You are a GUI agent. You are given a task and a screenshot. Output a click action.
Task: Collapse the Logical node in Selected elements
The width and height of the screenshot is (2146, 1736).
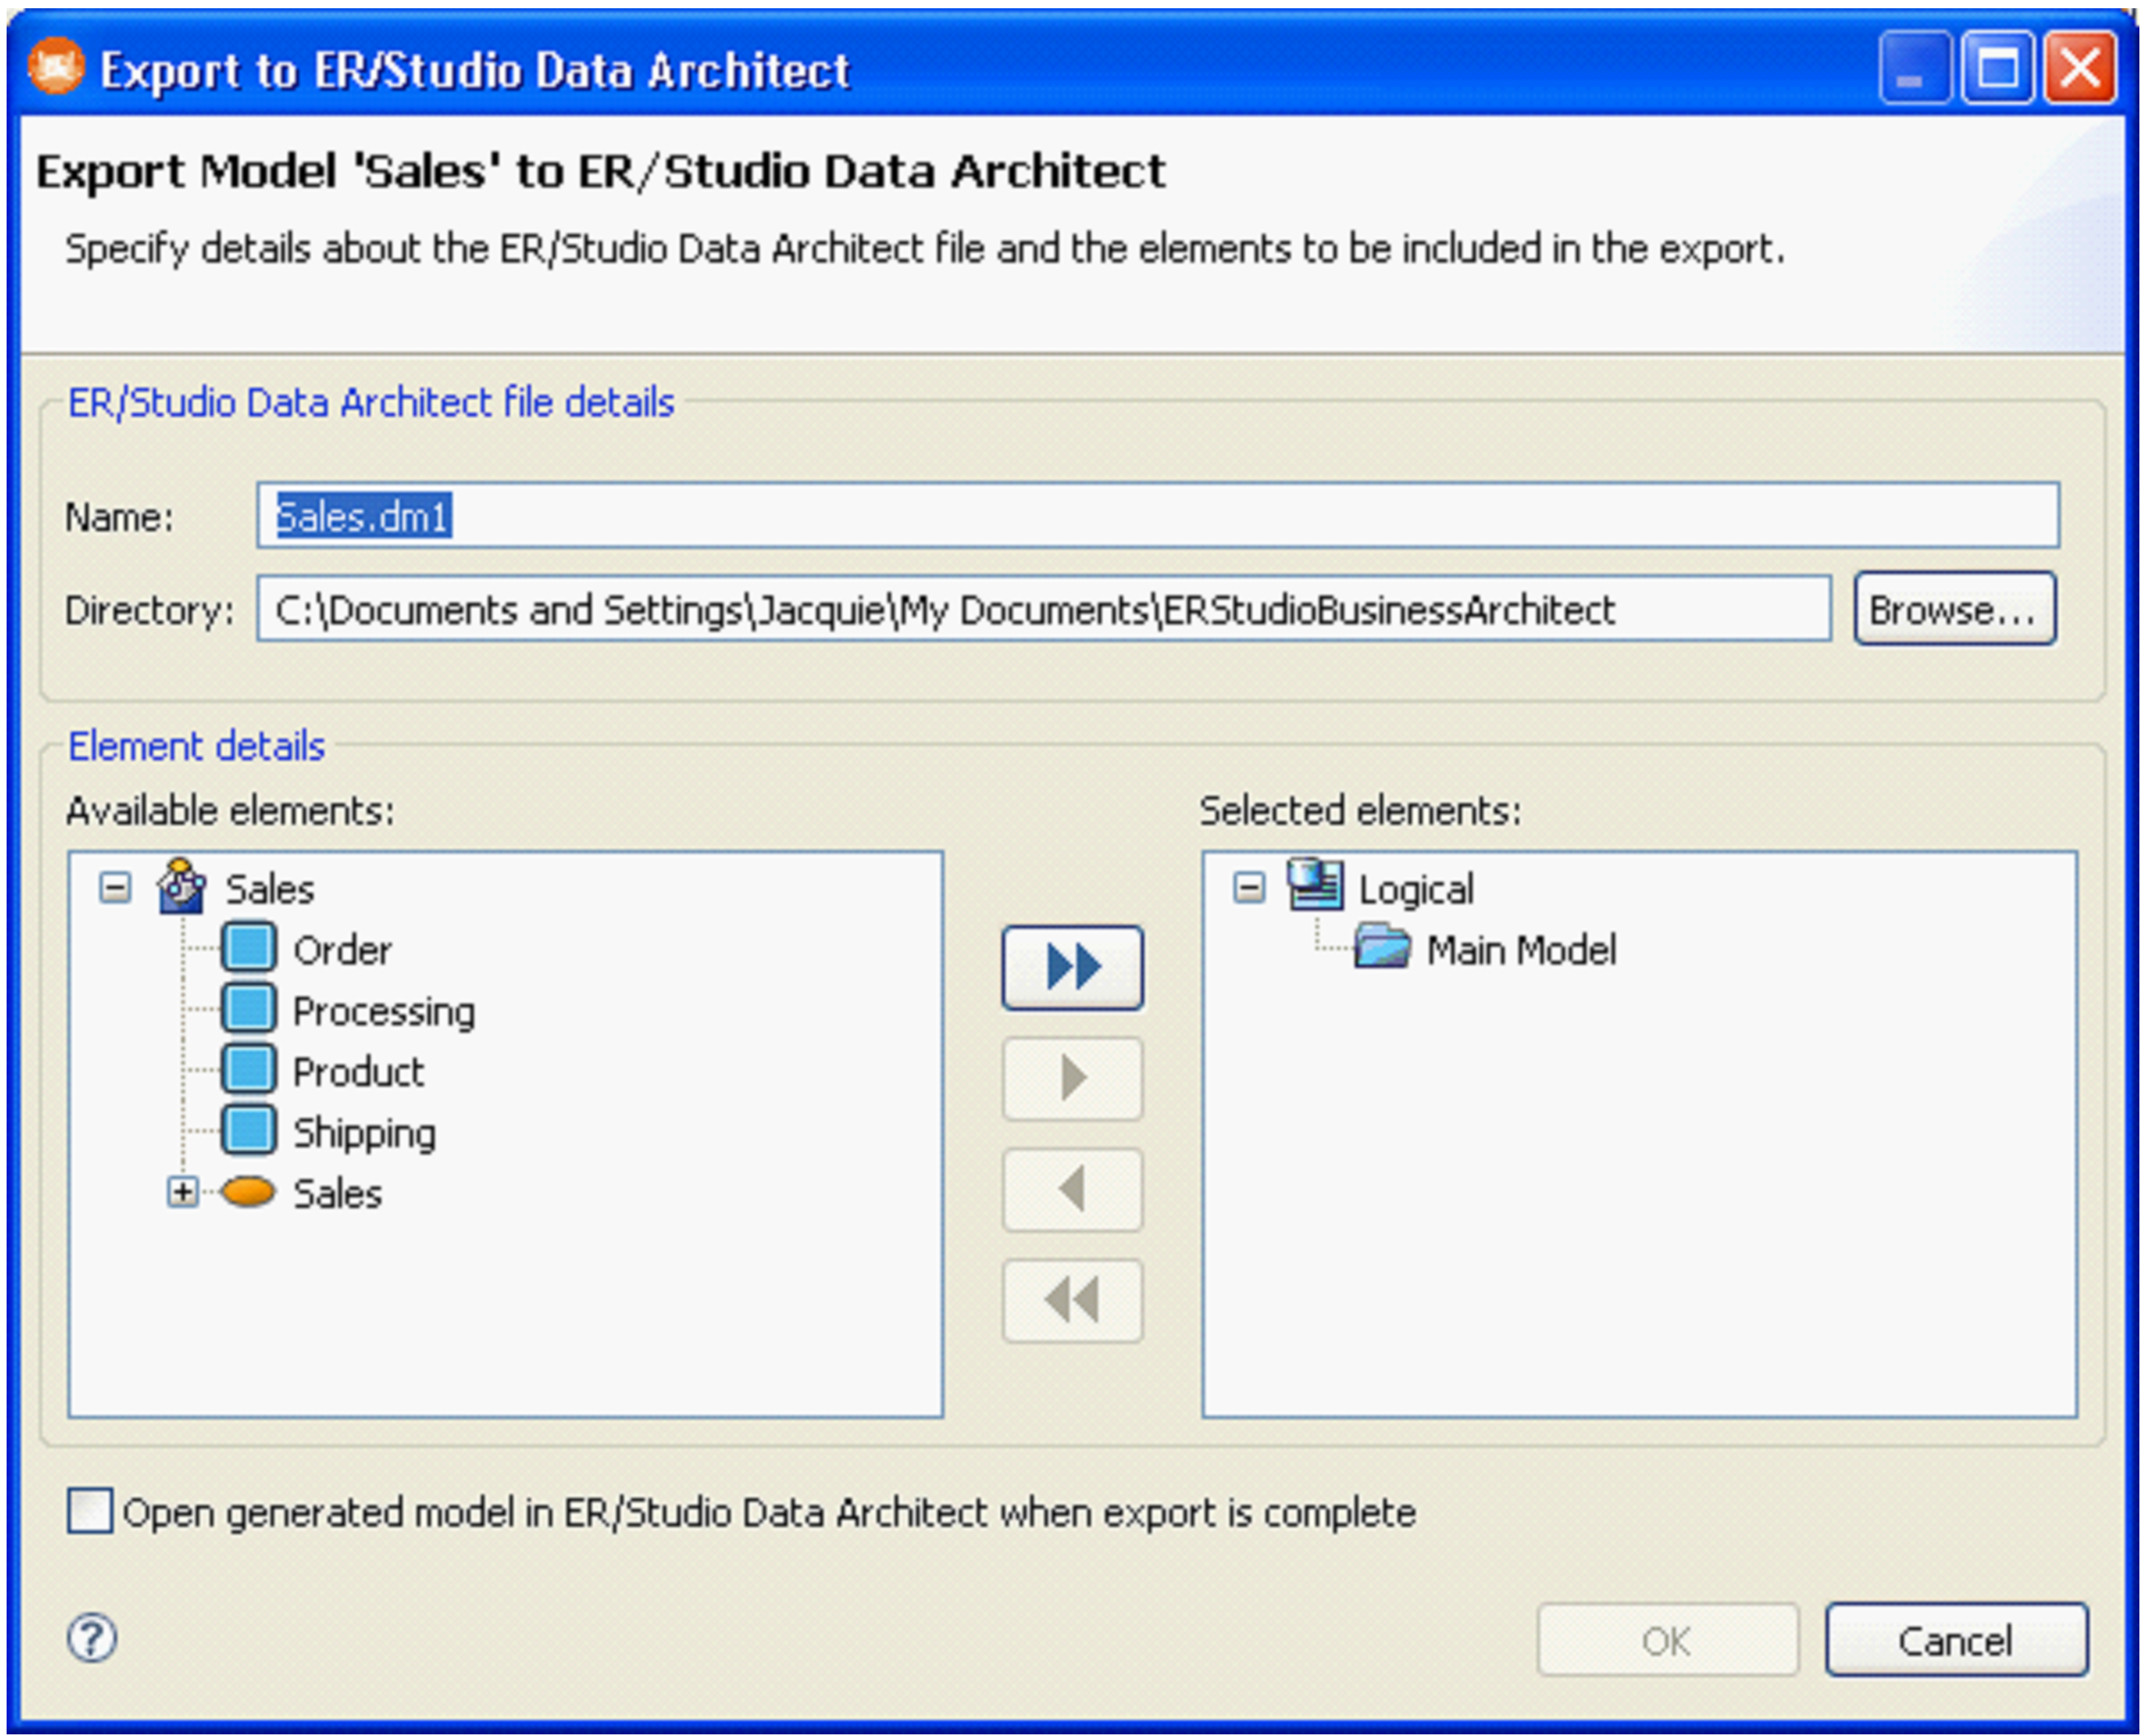[1248, 887]
